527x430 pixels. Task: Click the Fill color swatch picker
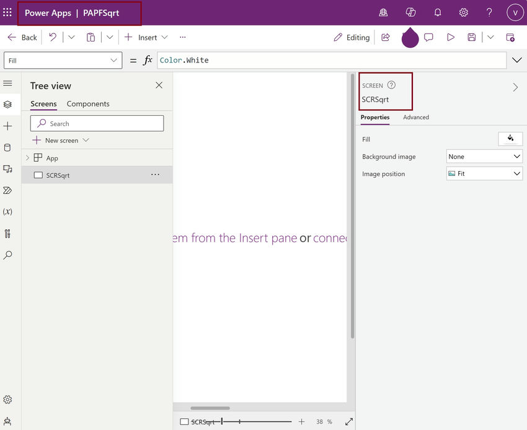(510, 139)
